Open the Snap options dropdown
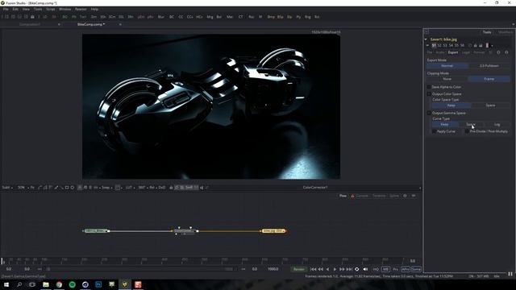Viewport: 516px width, 290px height. tap(106, 188)
